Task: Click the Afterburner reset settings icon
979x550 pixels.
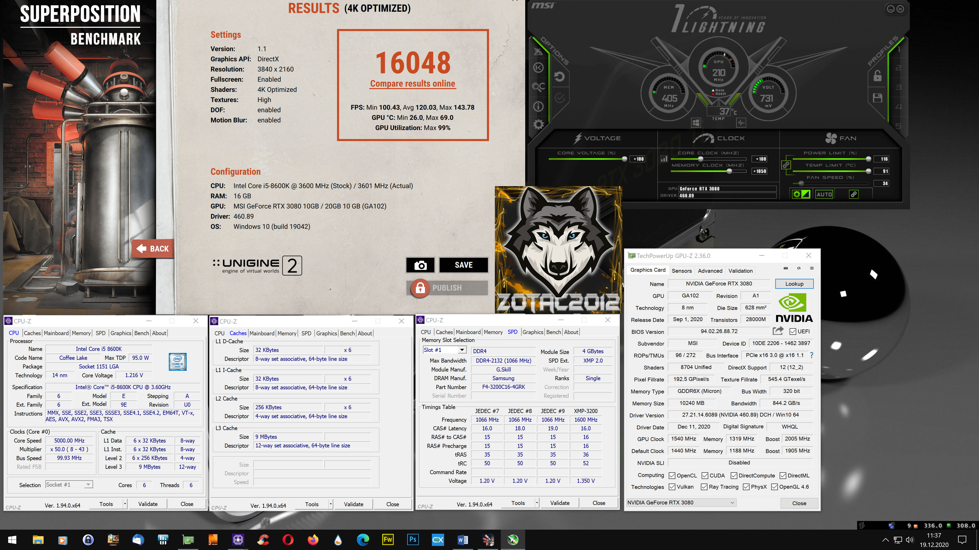Action: coord(559,77)
